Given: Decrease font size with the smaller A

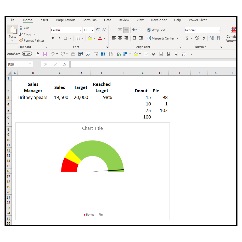Looking at the screenshot, I should (x=104, y=30).
